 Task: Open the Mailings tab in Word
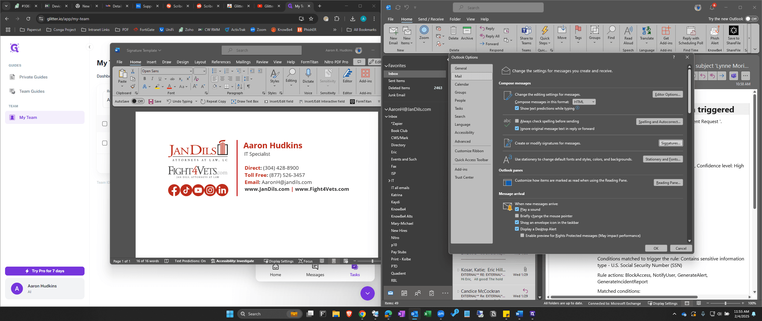(x=243, y=62)
